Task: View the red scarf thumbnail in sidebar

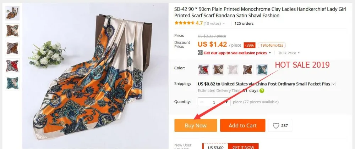Action: [x=12, y=66]
